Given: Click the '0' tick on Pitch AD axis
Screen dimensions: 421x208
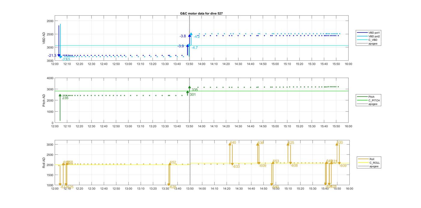Looking at the screenshot, I should (52, 123).
